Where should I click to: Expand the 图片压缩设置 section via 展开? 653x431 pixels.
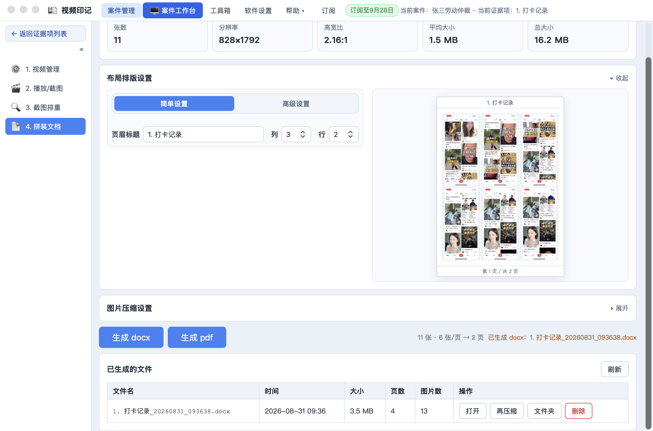(x=619, y=308)
